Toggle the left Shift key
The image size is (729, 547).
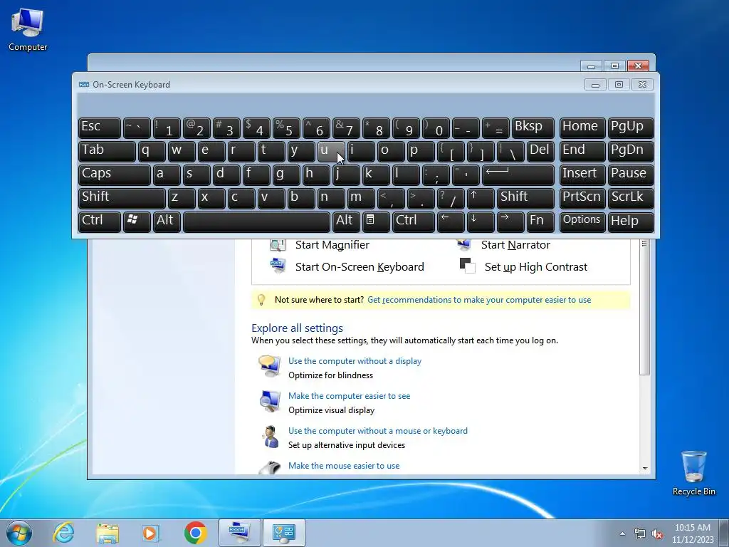coord(122,198)
